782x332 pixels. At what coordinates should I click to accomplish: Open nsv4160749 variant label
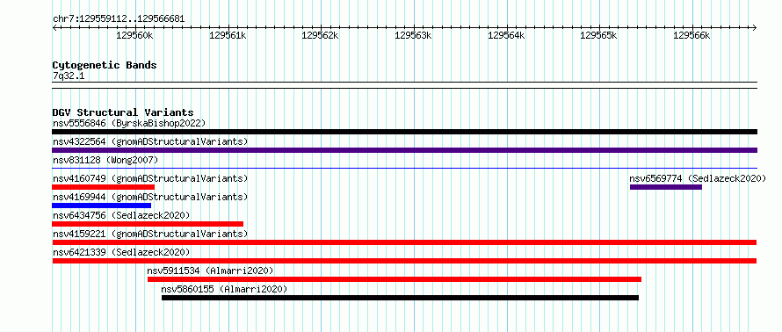coord(150,178)
